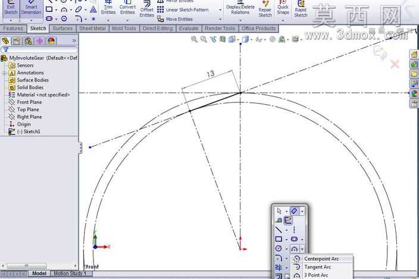Image resolution: width=419 pixels, height=279 pixels.
Task: Click the Select cursor in shortcut toolbar
Action: (x=279, y=211)
